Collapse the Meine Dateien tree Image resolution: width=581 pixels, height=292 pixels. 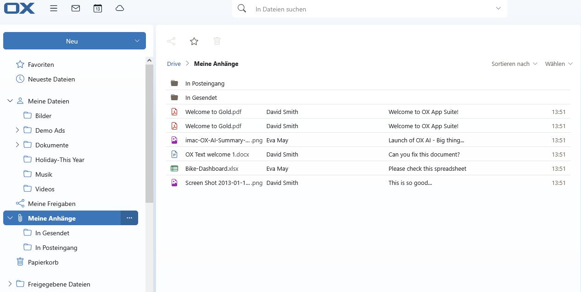(x=10, y=101)
